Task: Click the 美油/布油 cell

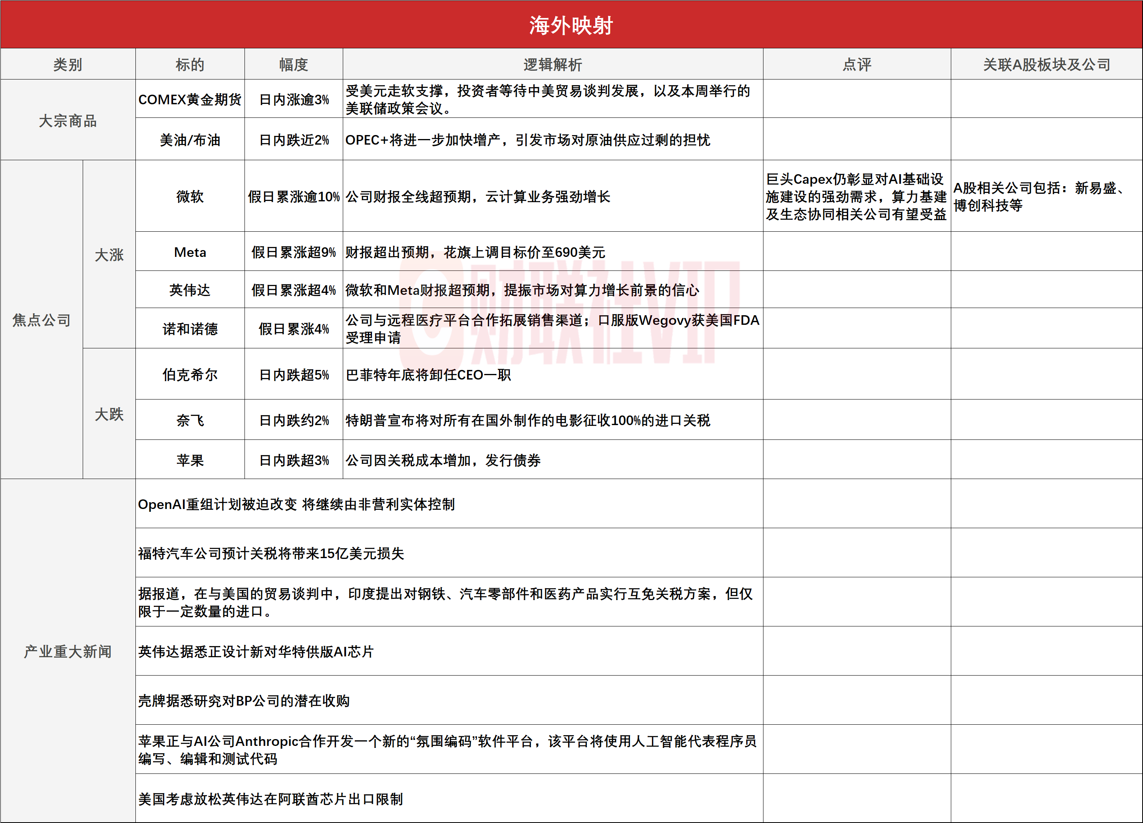Action: 189,139
